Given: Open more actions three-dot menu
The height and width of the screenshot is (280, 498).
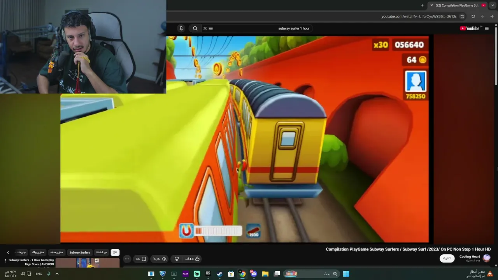Looking at the screenshot, I should pyautogui.click(x=127, y=259).
